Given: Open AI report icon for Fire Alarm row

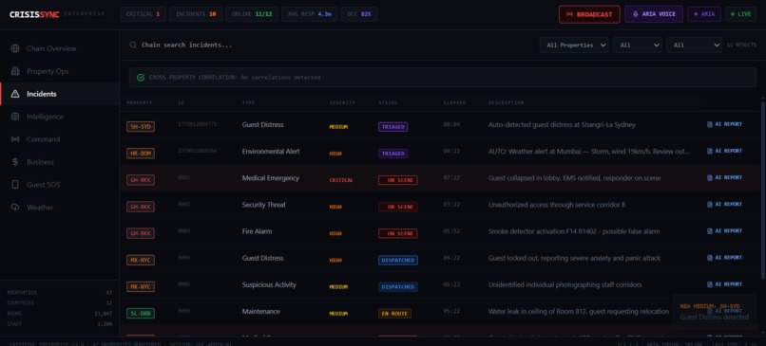Looking at the screenshot, I should [710, 231].
